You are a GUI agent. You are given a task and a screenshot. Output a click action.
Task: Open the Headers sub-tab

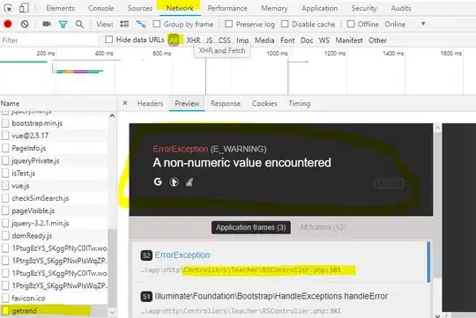coord(150,103)
